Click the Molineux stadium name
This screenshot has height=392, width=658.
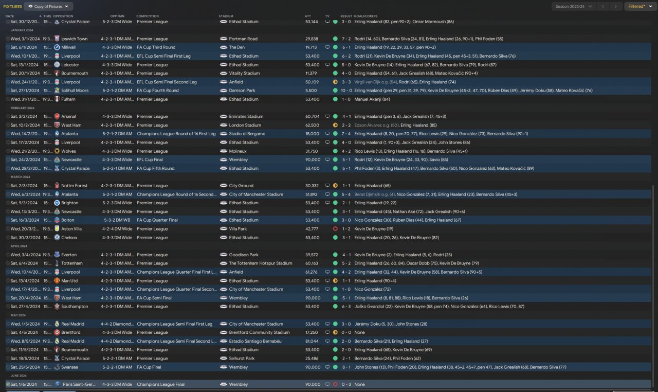tap(237, 151)
